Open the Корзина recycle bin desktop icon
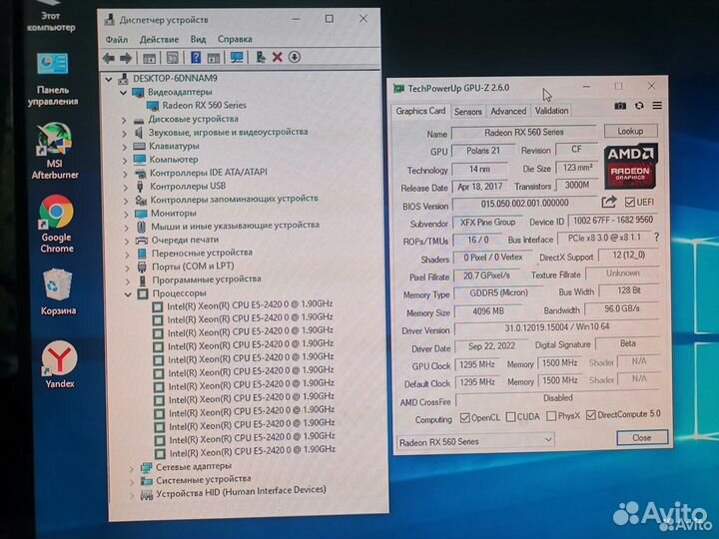The image size is (719, 539). 58,292
